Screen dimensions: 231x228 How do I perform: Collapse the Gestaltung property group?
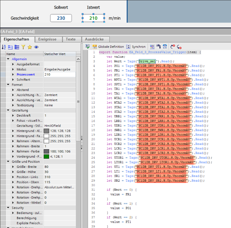click(8, 110)
